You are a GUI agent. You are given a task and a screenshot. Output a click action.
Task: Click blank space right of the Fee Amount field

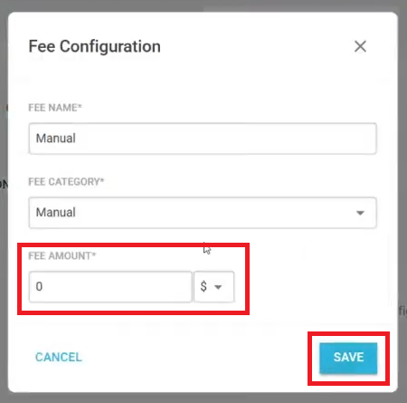pyautogui.click(x=314, y=287)
